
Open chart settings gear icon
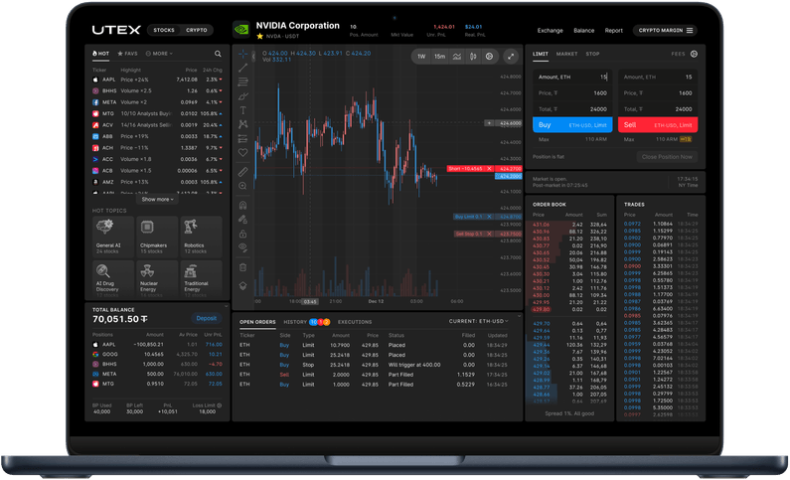[x=489, y=57]
